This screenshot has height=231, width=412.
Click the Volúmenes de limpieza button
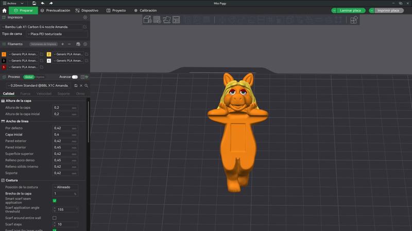pos(43,44)
